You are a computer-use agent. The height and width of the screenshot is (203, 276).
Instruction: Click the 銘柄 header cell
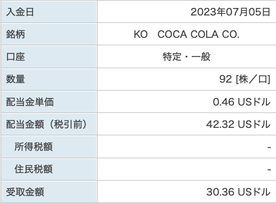pos(49,34)
